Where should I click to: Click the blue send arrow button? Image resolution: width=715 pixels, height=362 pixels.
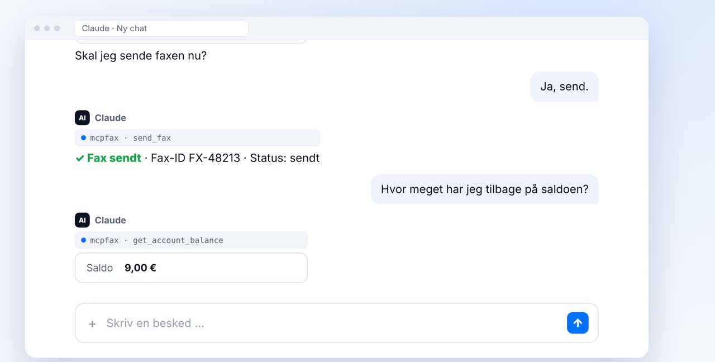tap(578, 323)
